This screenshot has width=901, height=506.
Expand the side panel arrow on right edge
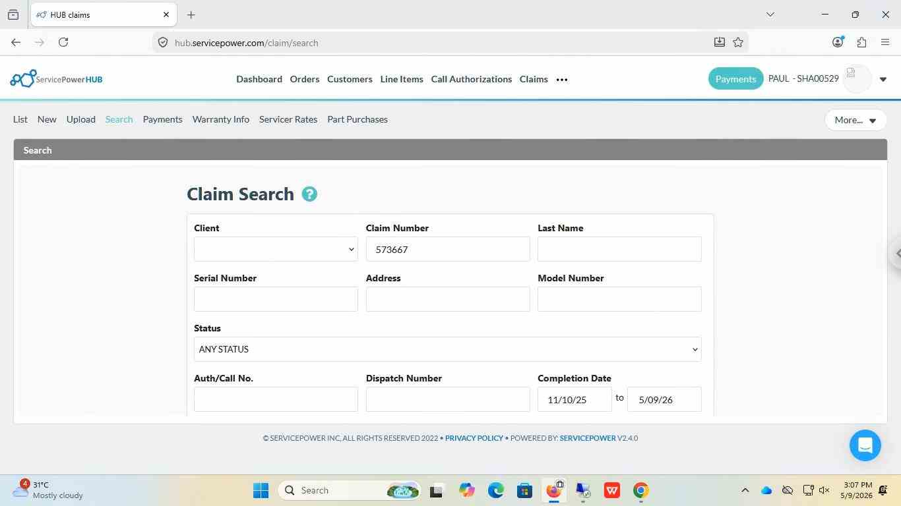(896, 253)
